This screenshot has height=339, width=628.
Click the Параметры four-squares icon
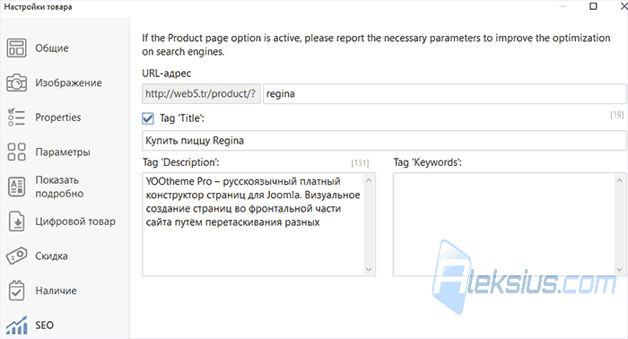(16, 152)
